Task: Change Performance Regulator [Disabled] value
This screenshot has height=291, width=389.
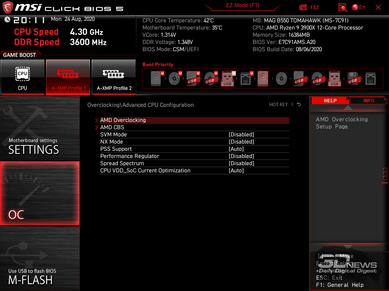Action: [241, 156]
